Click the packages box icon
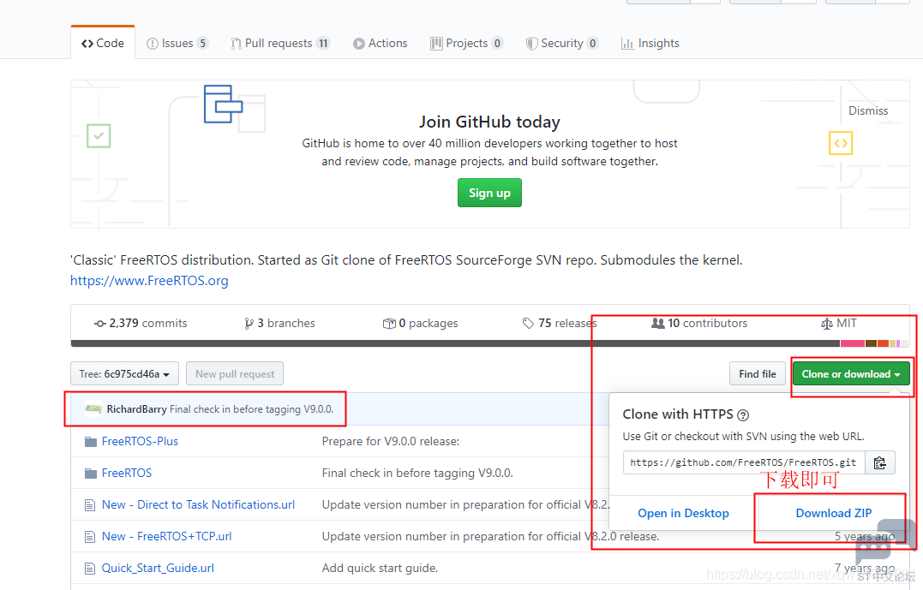This screenshot has width=923, height=590. [389, 324]
